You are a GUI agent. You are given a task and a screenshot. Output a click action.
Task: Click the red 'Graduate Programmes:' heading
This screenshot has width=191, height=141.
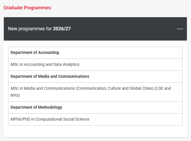(x=28, y=8)
